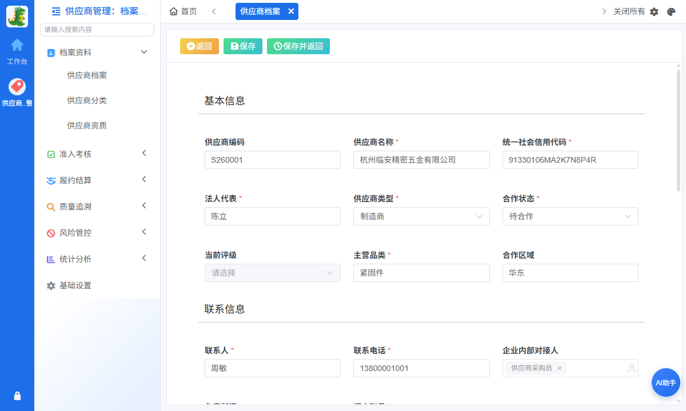Select 供应商资质 in the sidebar
Image resolution: width=686 pixels, height=411 pixels.
click(x=87, y=126)
